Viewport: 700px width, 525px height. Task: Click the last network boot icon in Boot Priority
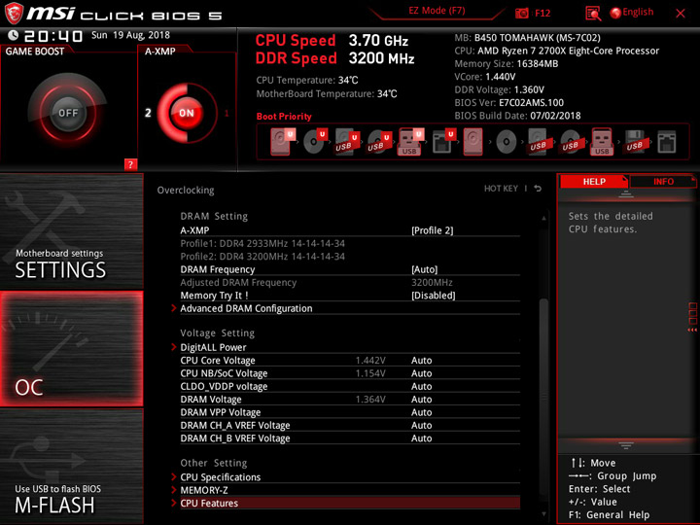tap(667, 142)
